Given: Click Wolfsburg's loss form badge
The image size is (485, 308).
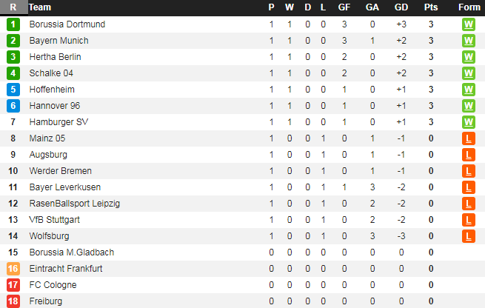Looking at the screenshot, I should coord(468,236).
